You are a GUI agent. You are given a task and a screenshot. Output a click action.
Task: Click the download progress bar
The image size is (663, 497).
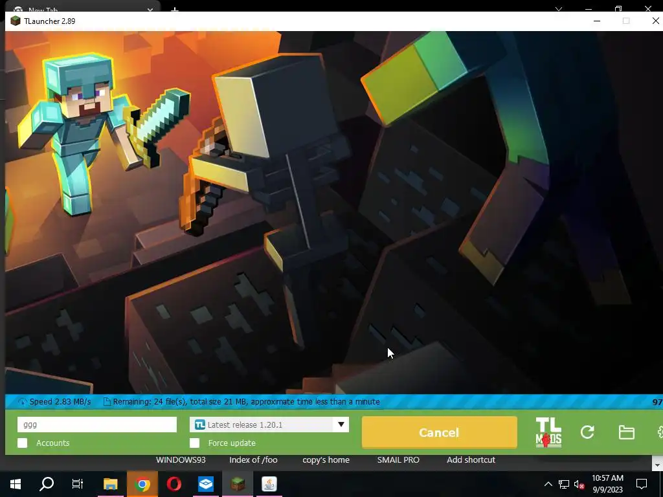click(334, 402)
